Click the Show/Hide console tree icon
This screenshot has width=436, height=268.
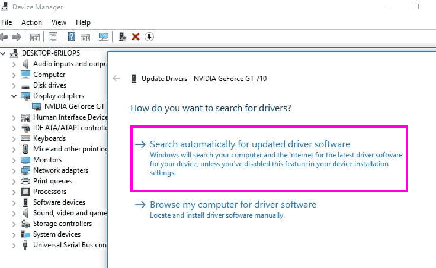coord(35,37)
